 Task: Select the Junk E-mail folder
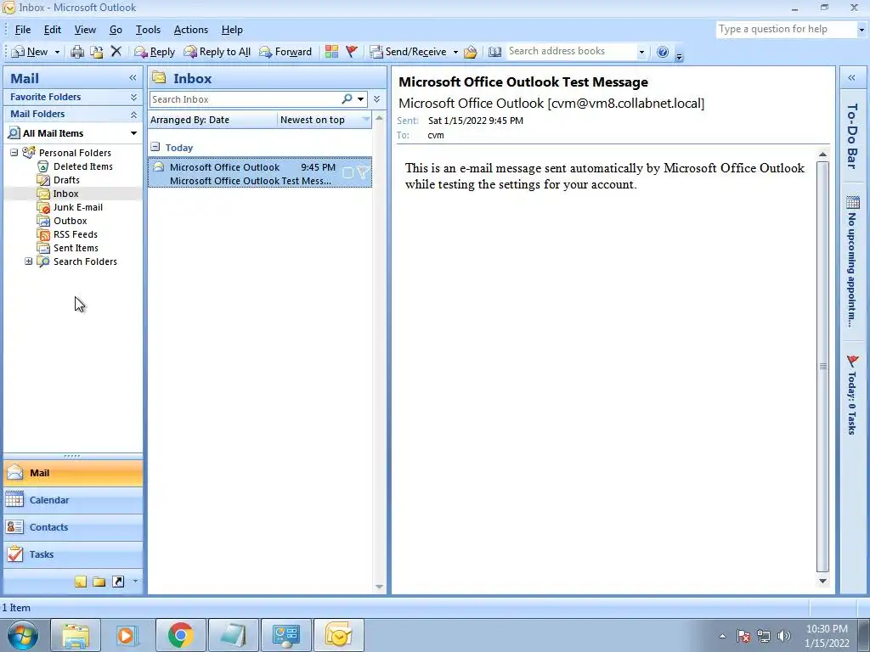coord(77,207)
